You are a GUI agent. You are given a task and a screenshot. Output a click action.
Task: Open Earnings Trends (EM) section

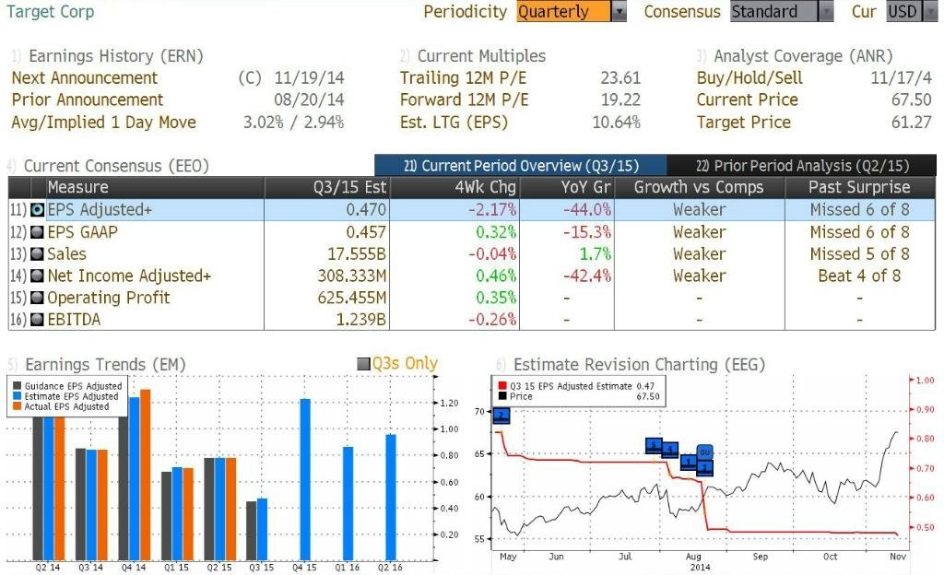pos(105,365)
